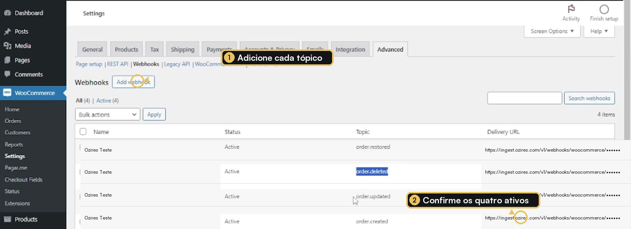Open Ozires Teste webhook for order.created
The height and width of the screenshot is (229, 631).
(x=98, y=218)
